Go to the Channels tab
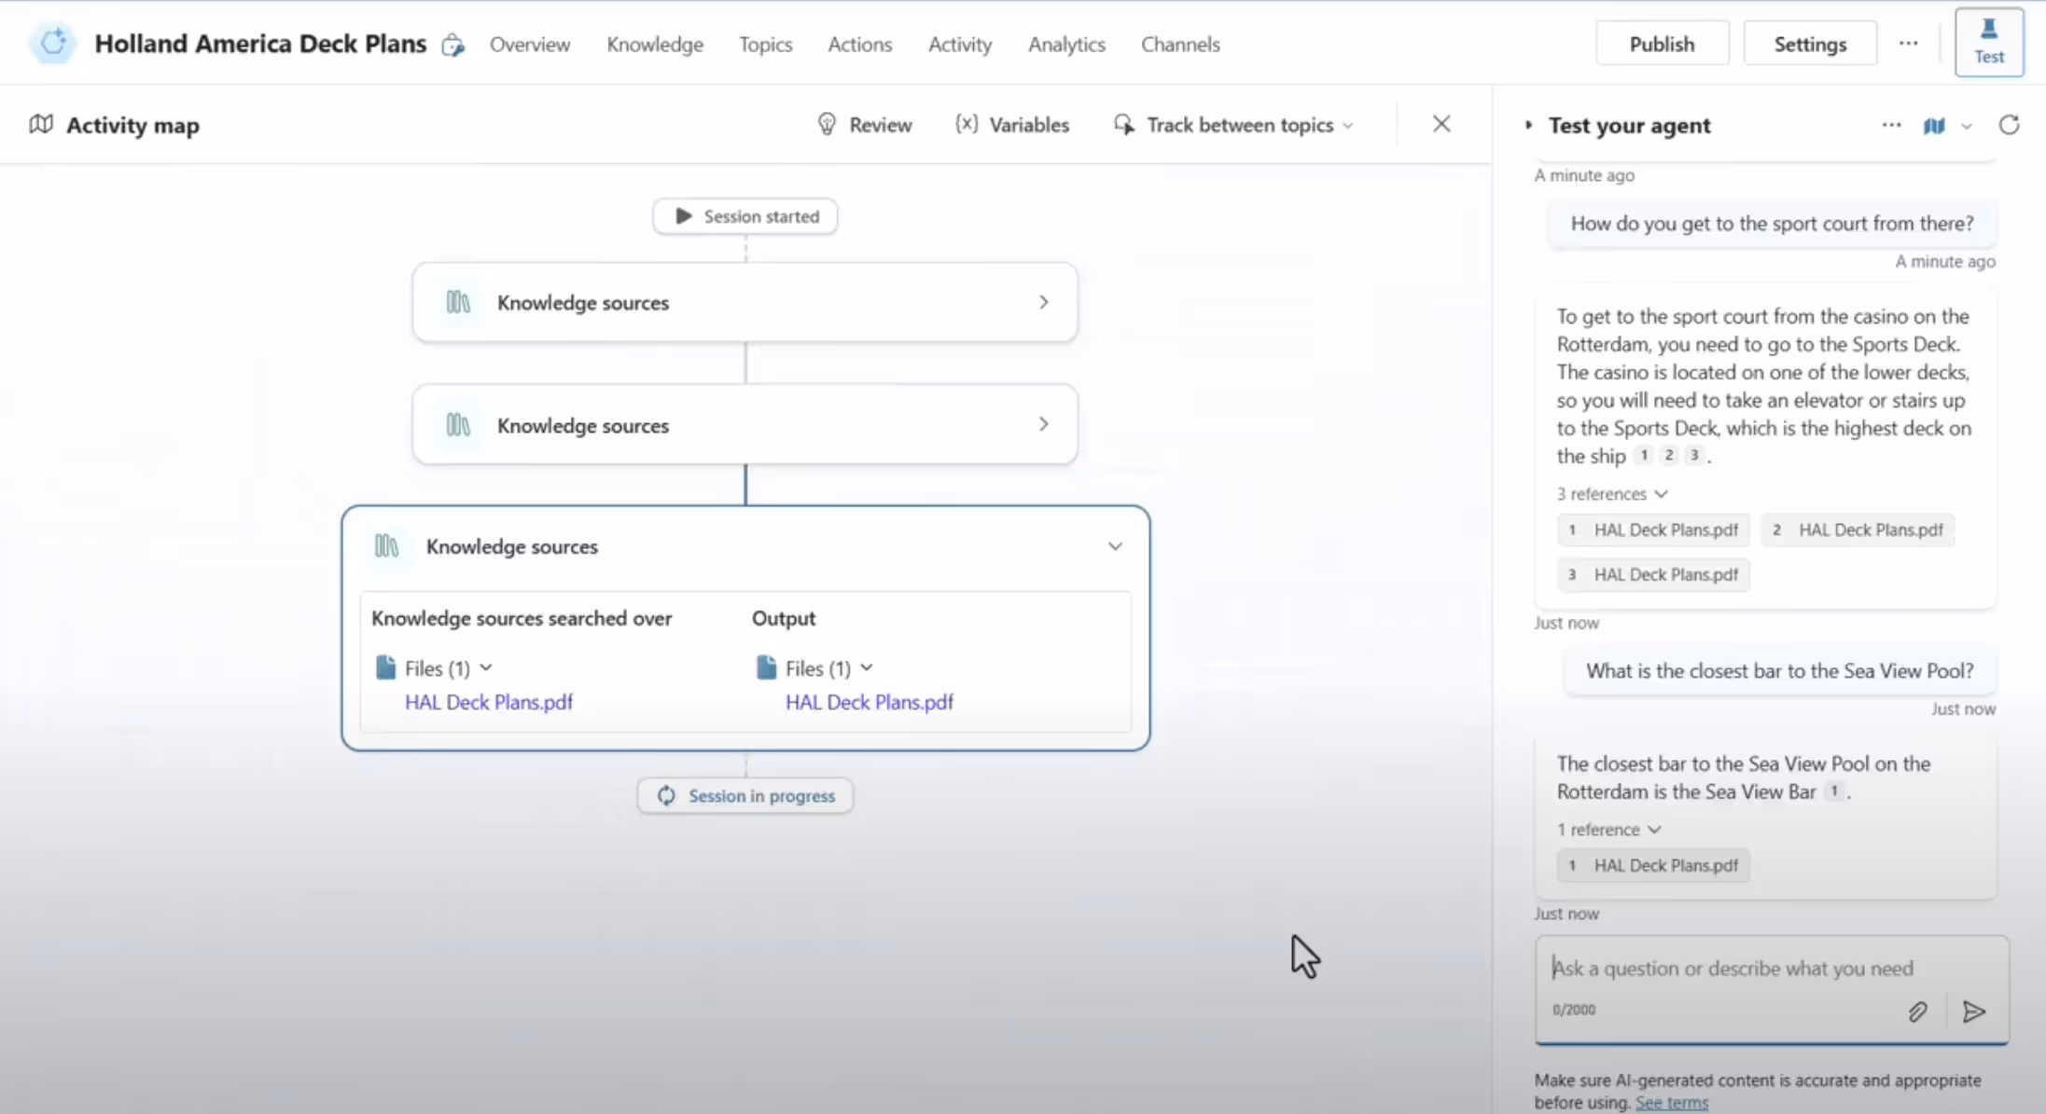 [1180, 44]
